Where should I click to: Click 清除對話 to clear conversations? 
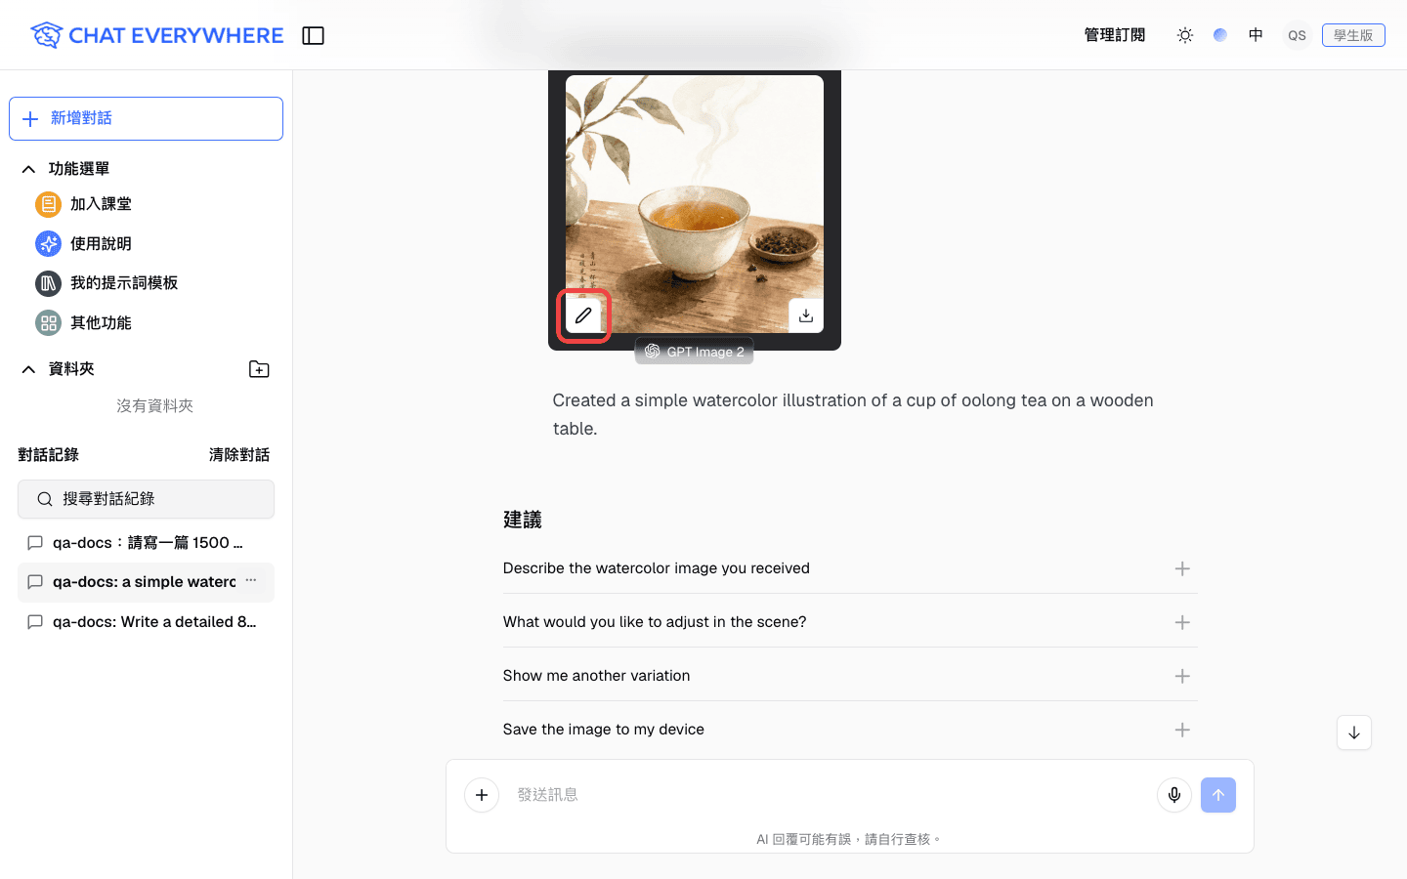click(x=239, y=455)
